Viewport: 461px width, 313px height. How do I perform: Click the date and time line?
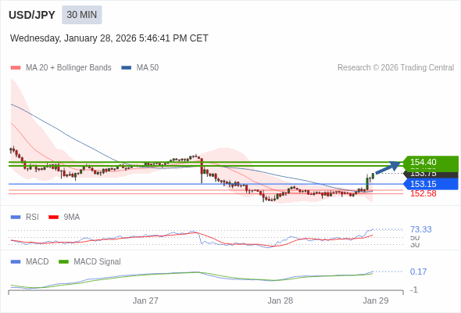click(109, 38)
